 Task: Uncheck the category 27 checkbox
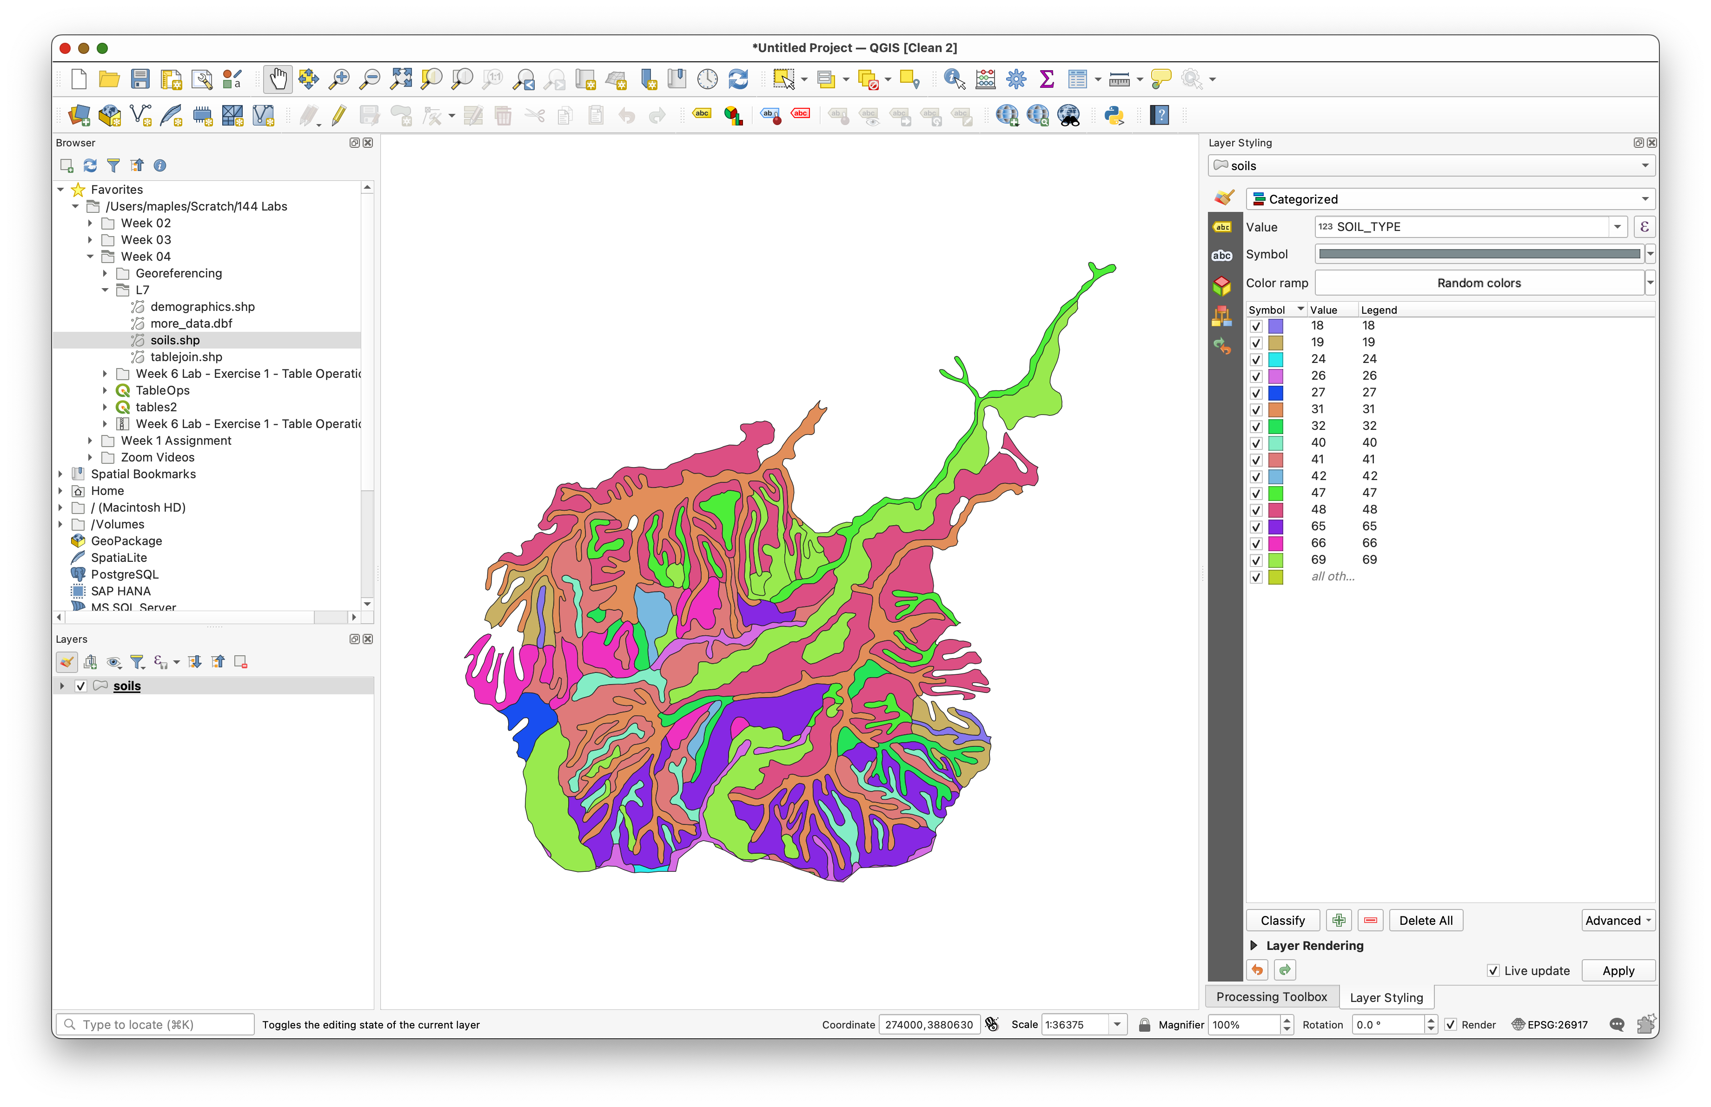[1256, 393]
